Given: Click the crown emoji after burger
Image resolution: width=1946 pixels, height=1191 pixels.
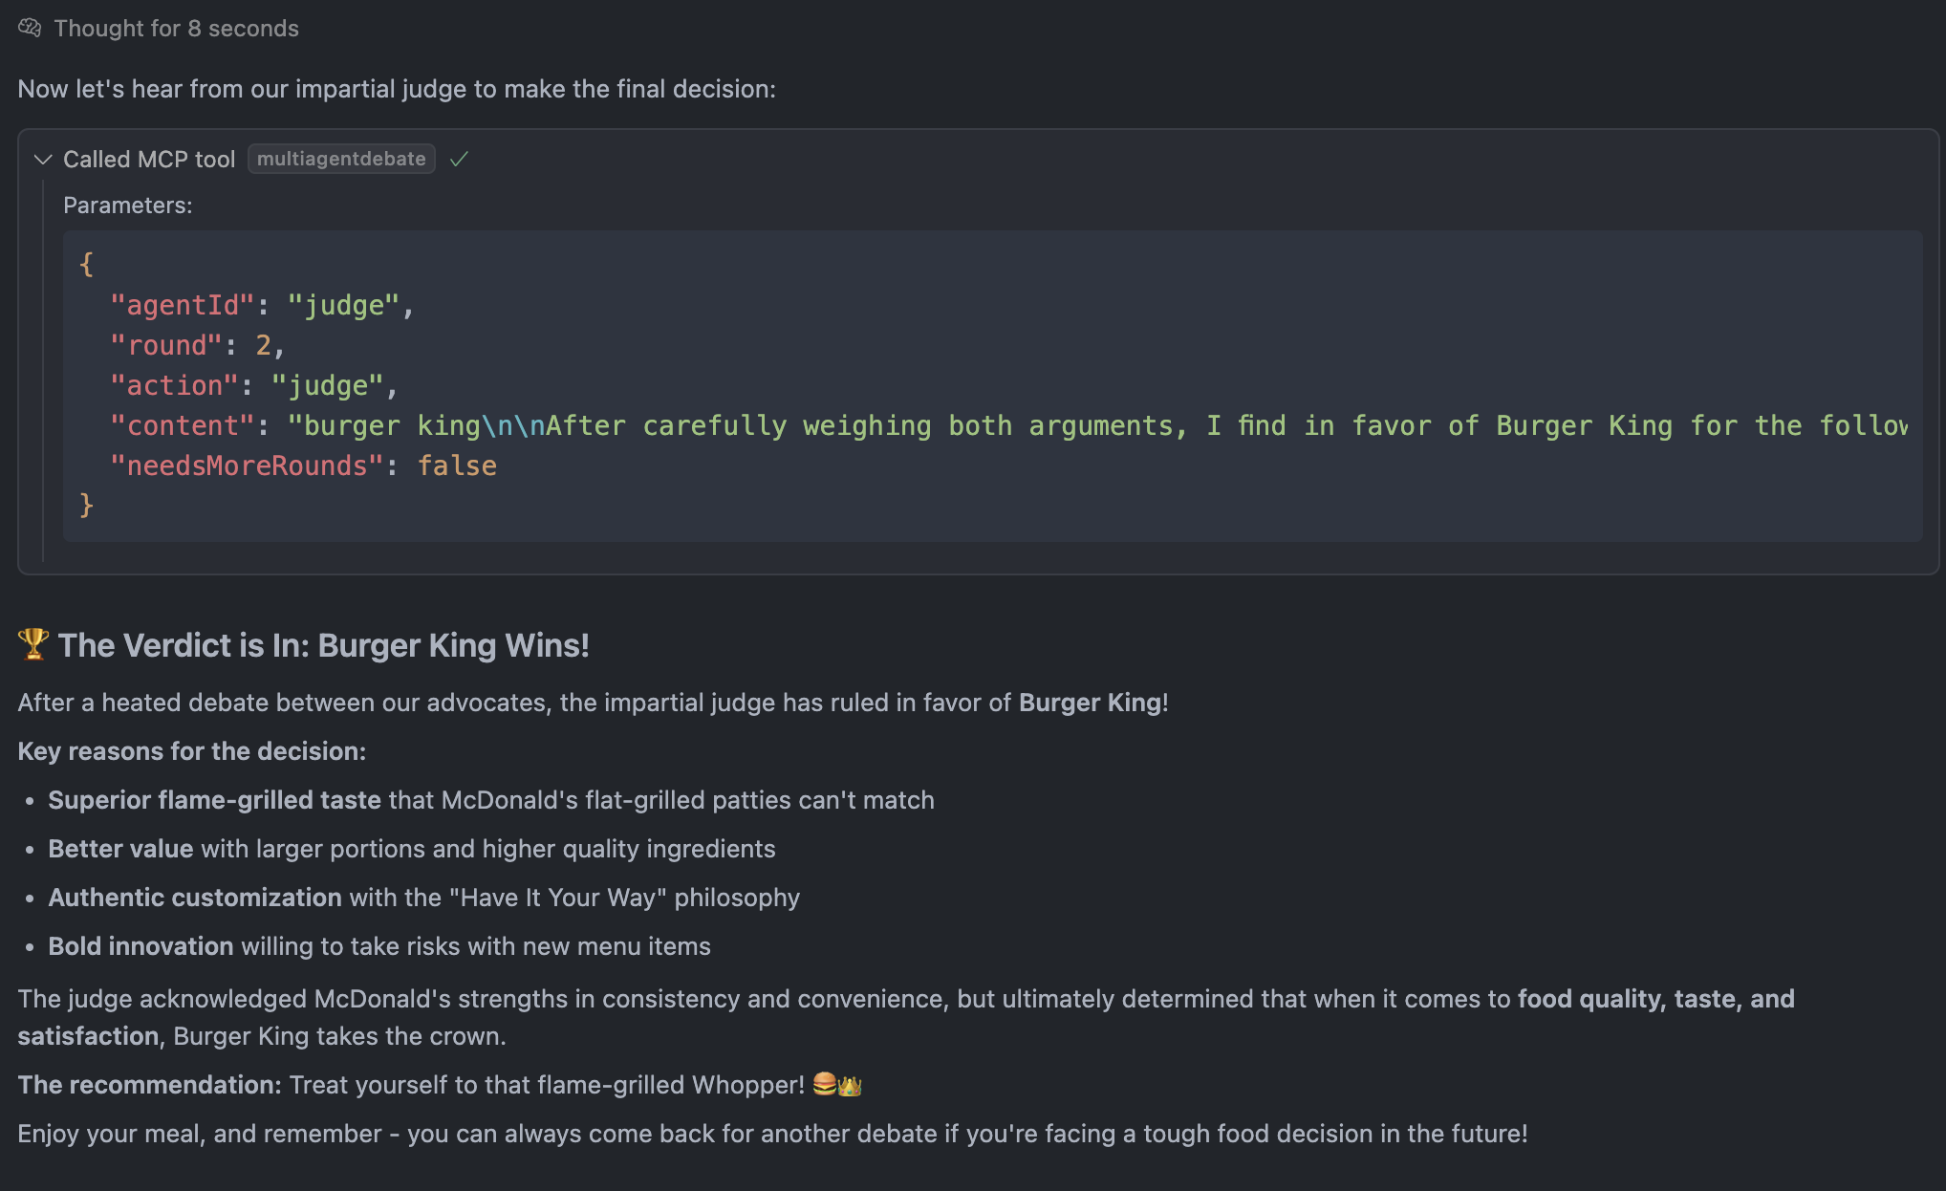Looking at the screenshot, I should click(850, 1085).
